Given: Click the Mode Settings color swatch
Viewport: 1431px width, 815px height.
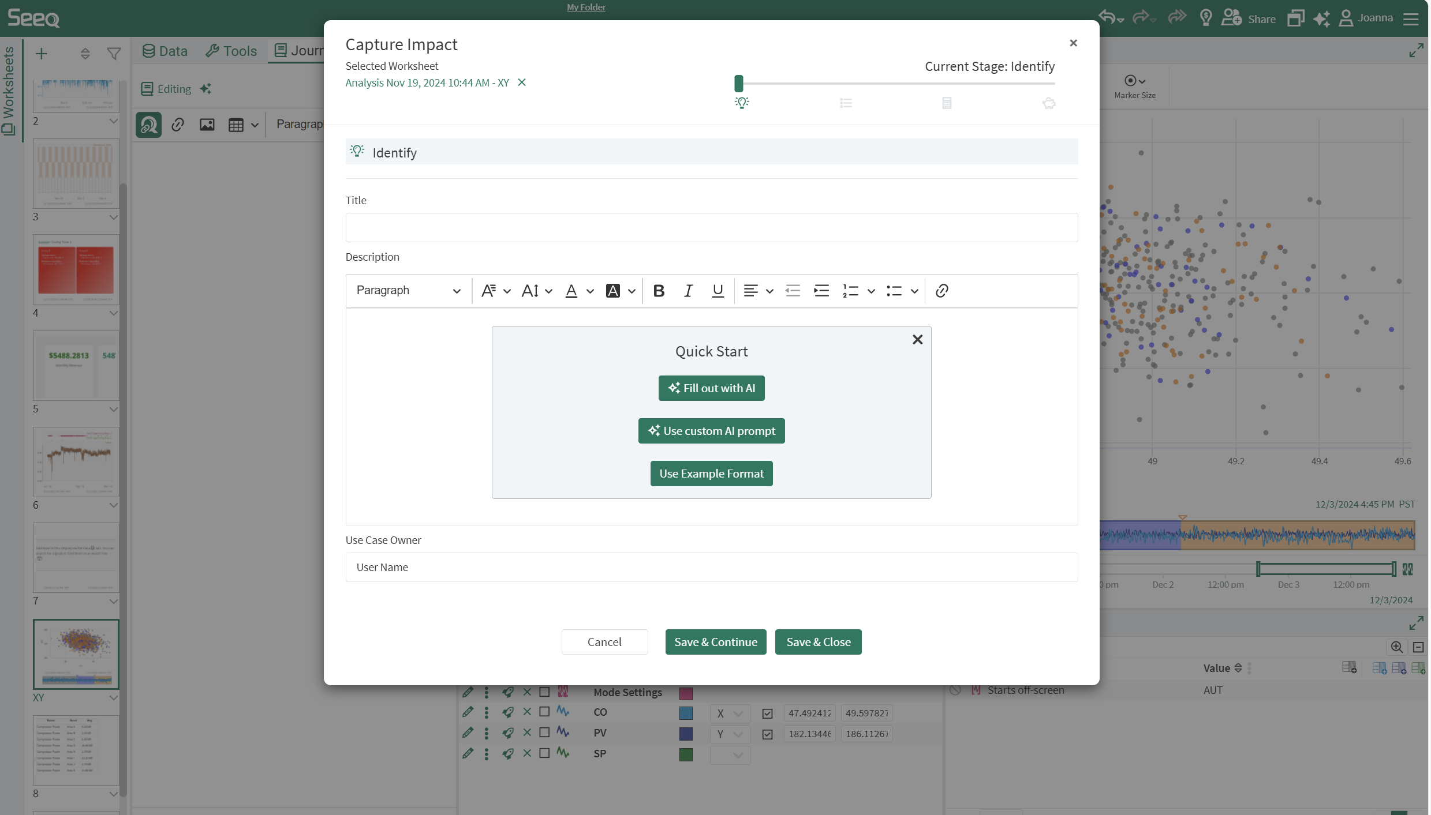Looking at the screenshot, I should pos(686,693).
